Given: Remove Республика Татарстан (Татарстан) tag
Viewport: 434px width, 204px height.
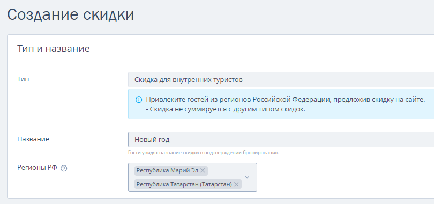Looking at the screenshot, I should click(x=236, y=184).
